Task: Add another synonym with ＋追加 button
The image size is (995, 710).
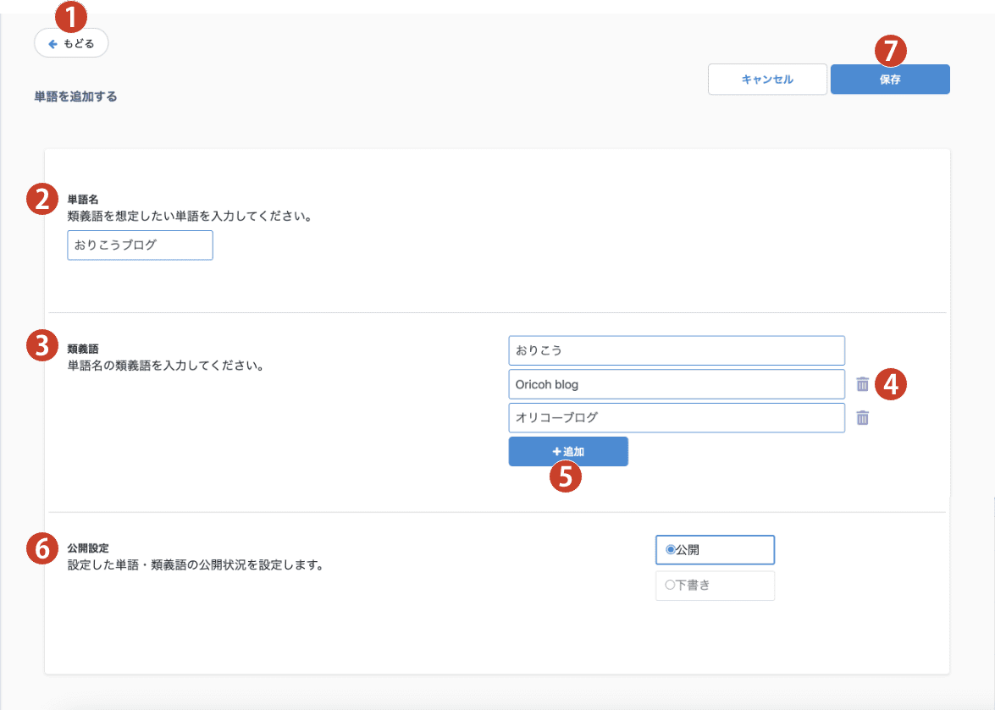Action: (x=567, y=451)
